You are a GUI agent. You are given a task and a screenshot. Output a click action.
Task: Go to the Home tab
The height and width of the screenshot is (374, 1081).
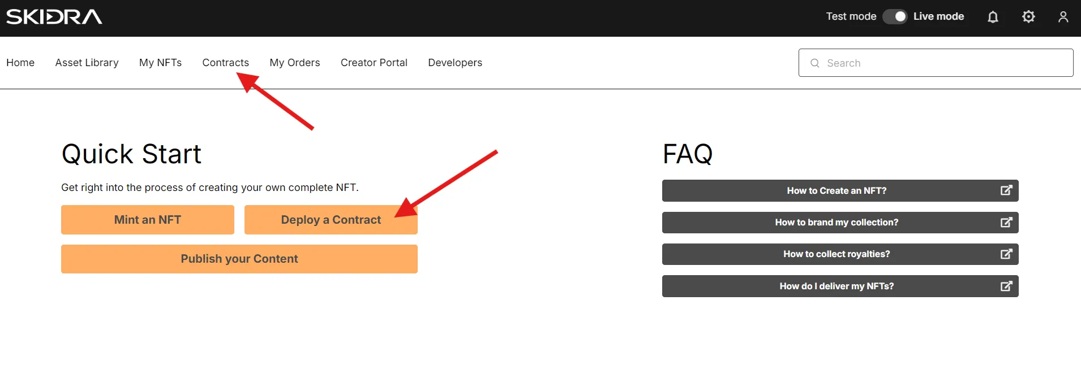pyautogui.click(x=20, y=63)
